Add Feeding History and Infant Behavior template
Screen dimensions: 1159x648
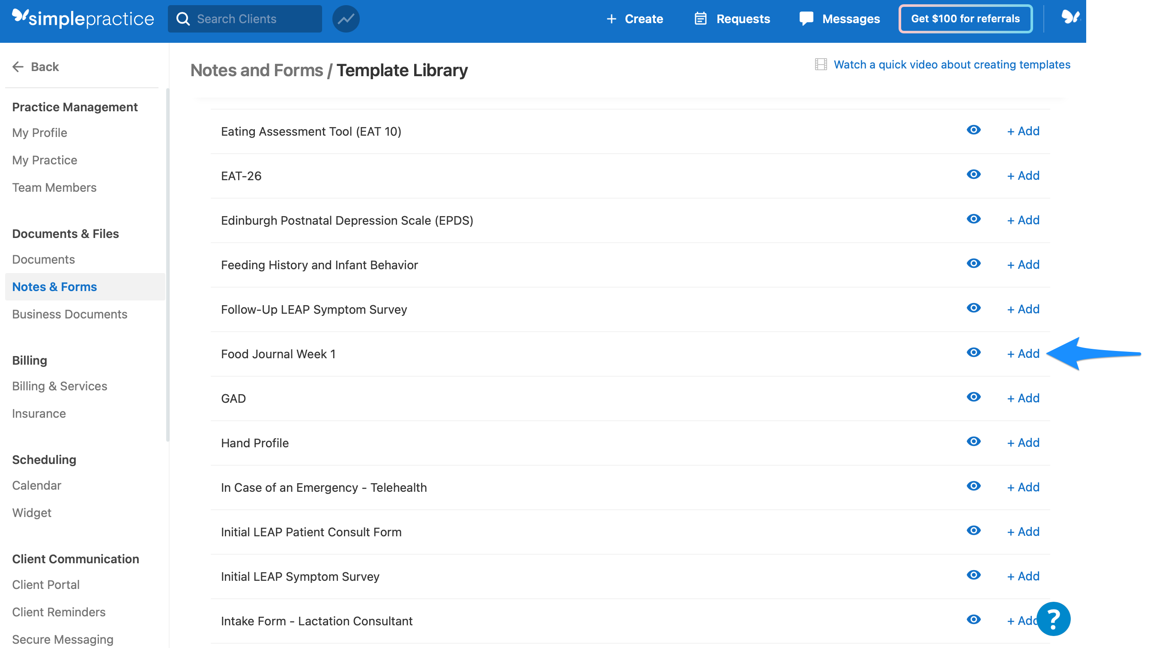tap(1023, 265)
